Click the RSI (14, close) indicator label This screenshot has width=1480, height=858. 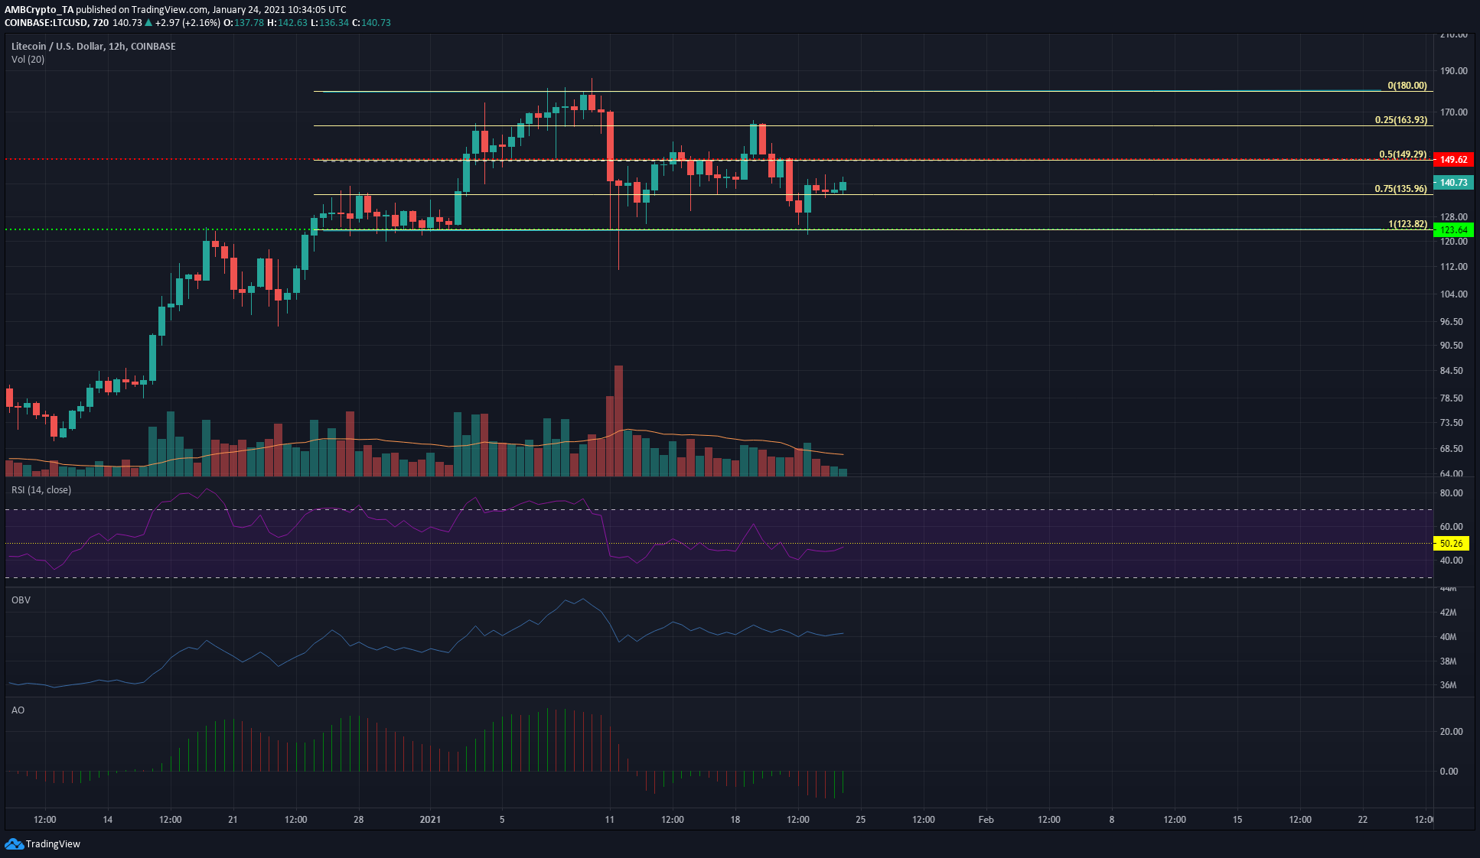(41, 490)
